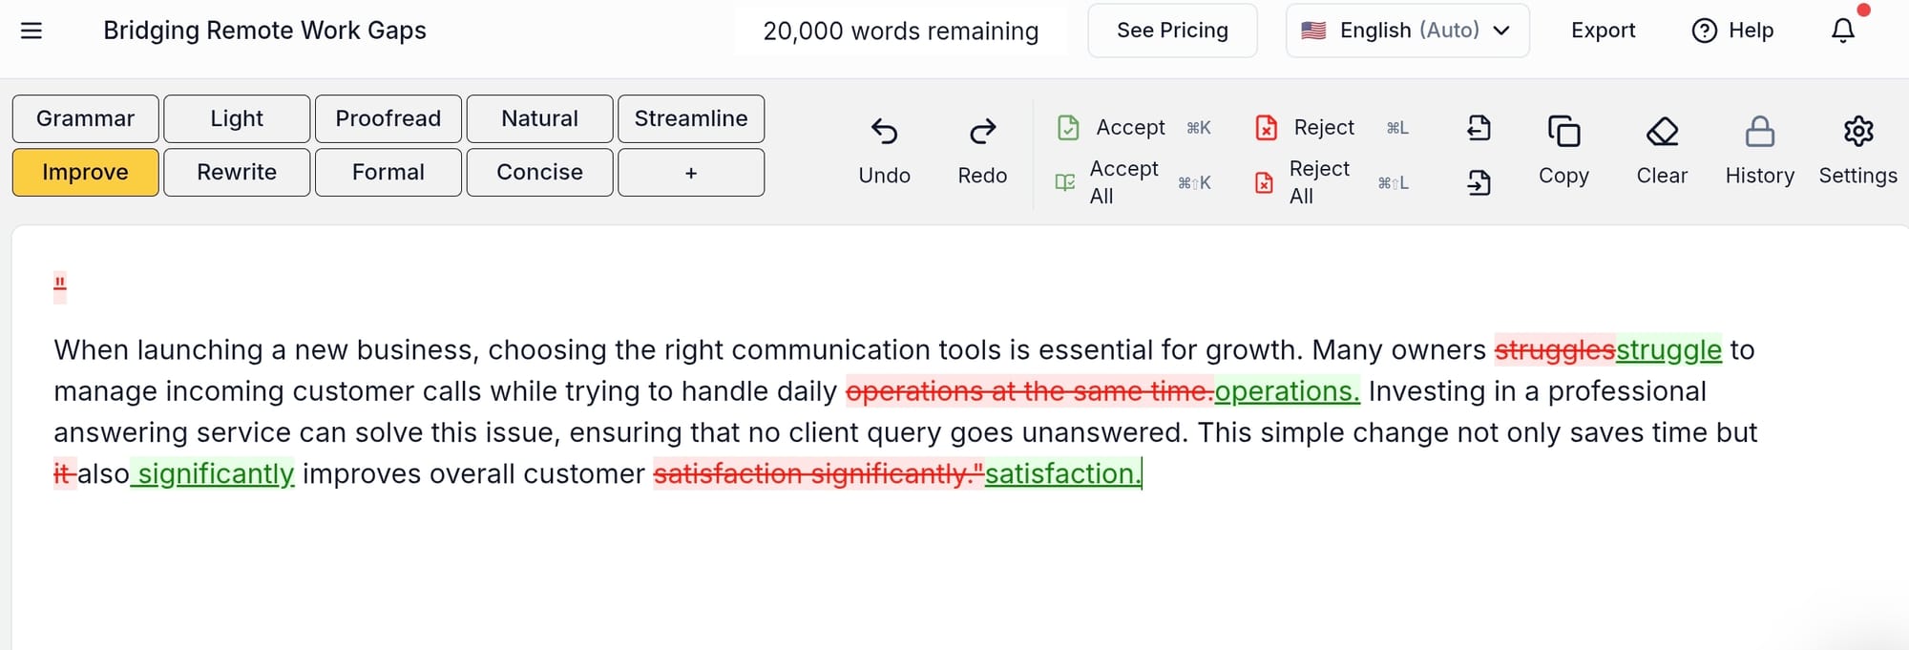The height and width of the screenshot is (650, 1909).
Task: Choose the Streamline mode
Action: click(691, 118)
